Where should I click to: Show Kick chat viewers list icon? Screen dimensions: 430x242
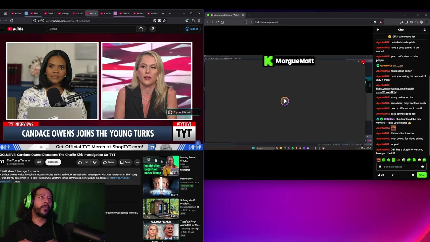pos(425,30)
